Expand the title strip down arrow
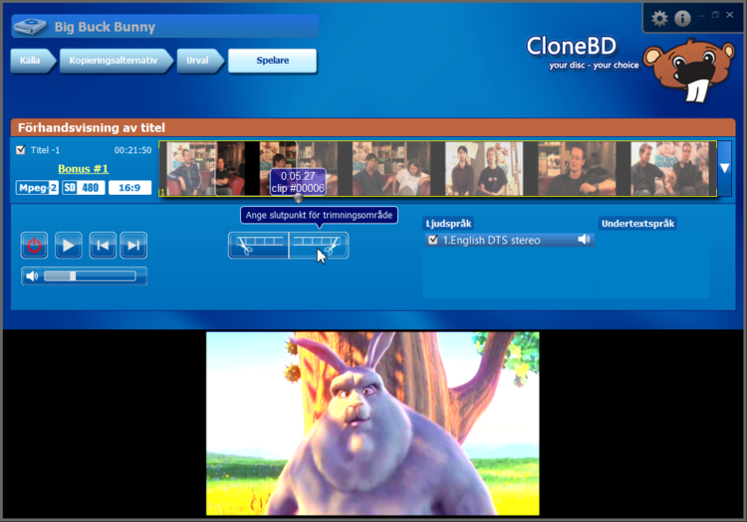 click(x=725, y=168)
